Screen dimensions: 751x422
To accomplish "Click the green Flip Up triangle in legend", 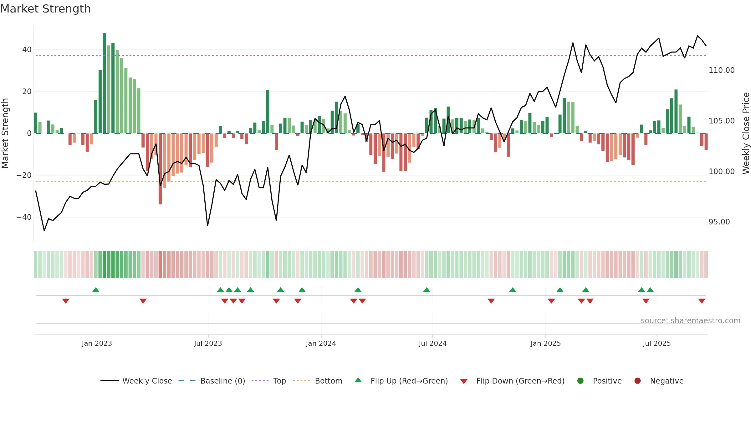I will pos(358,380).
